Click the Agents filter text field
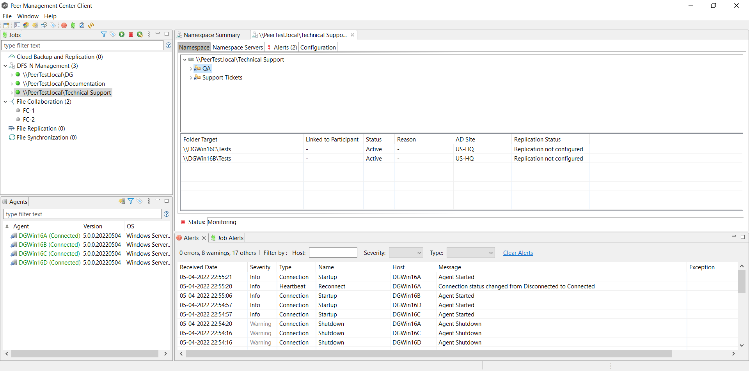 coord(82,214)
